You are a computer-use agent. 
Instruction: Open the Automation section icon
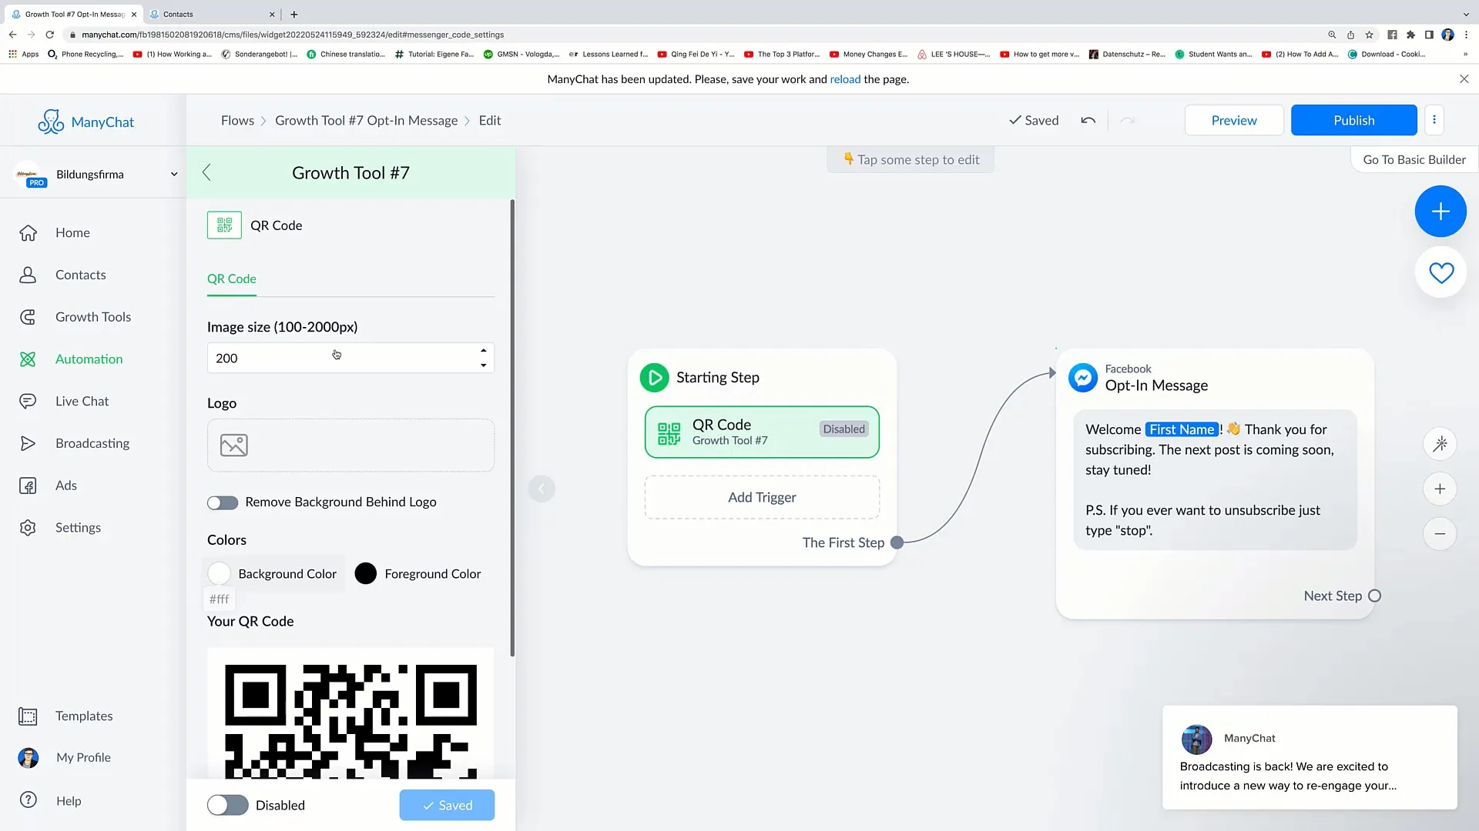coord(29,358)
